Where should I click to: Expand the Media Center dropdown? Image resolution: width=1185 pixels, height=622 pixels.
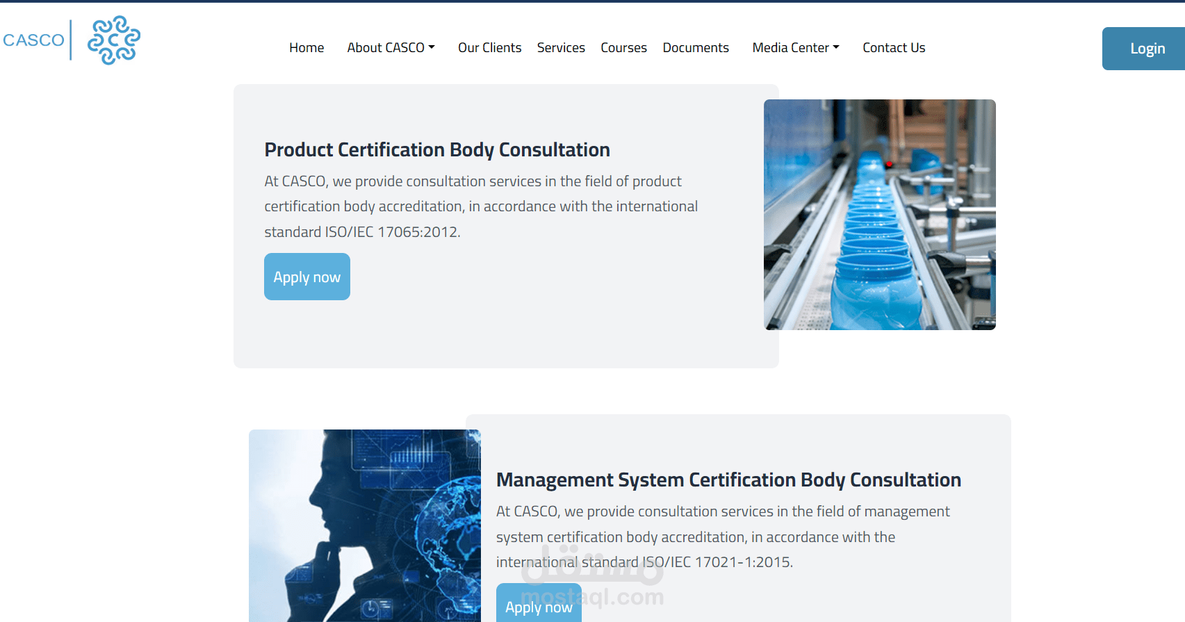pos(796,48)
